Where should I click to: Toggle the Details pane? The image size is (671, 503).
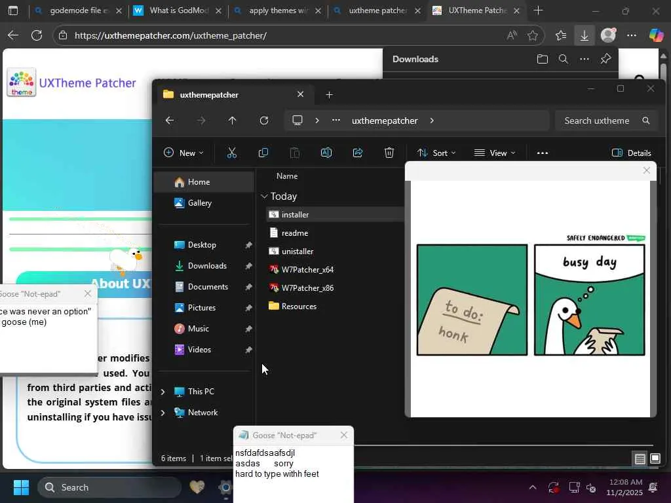(632, 153)
